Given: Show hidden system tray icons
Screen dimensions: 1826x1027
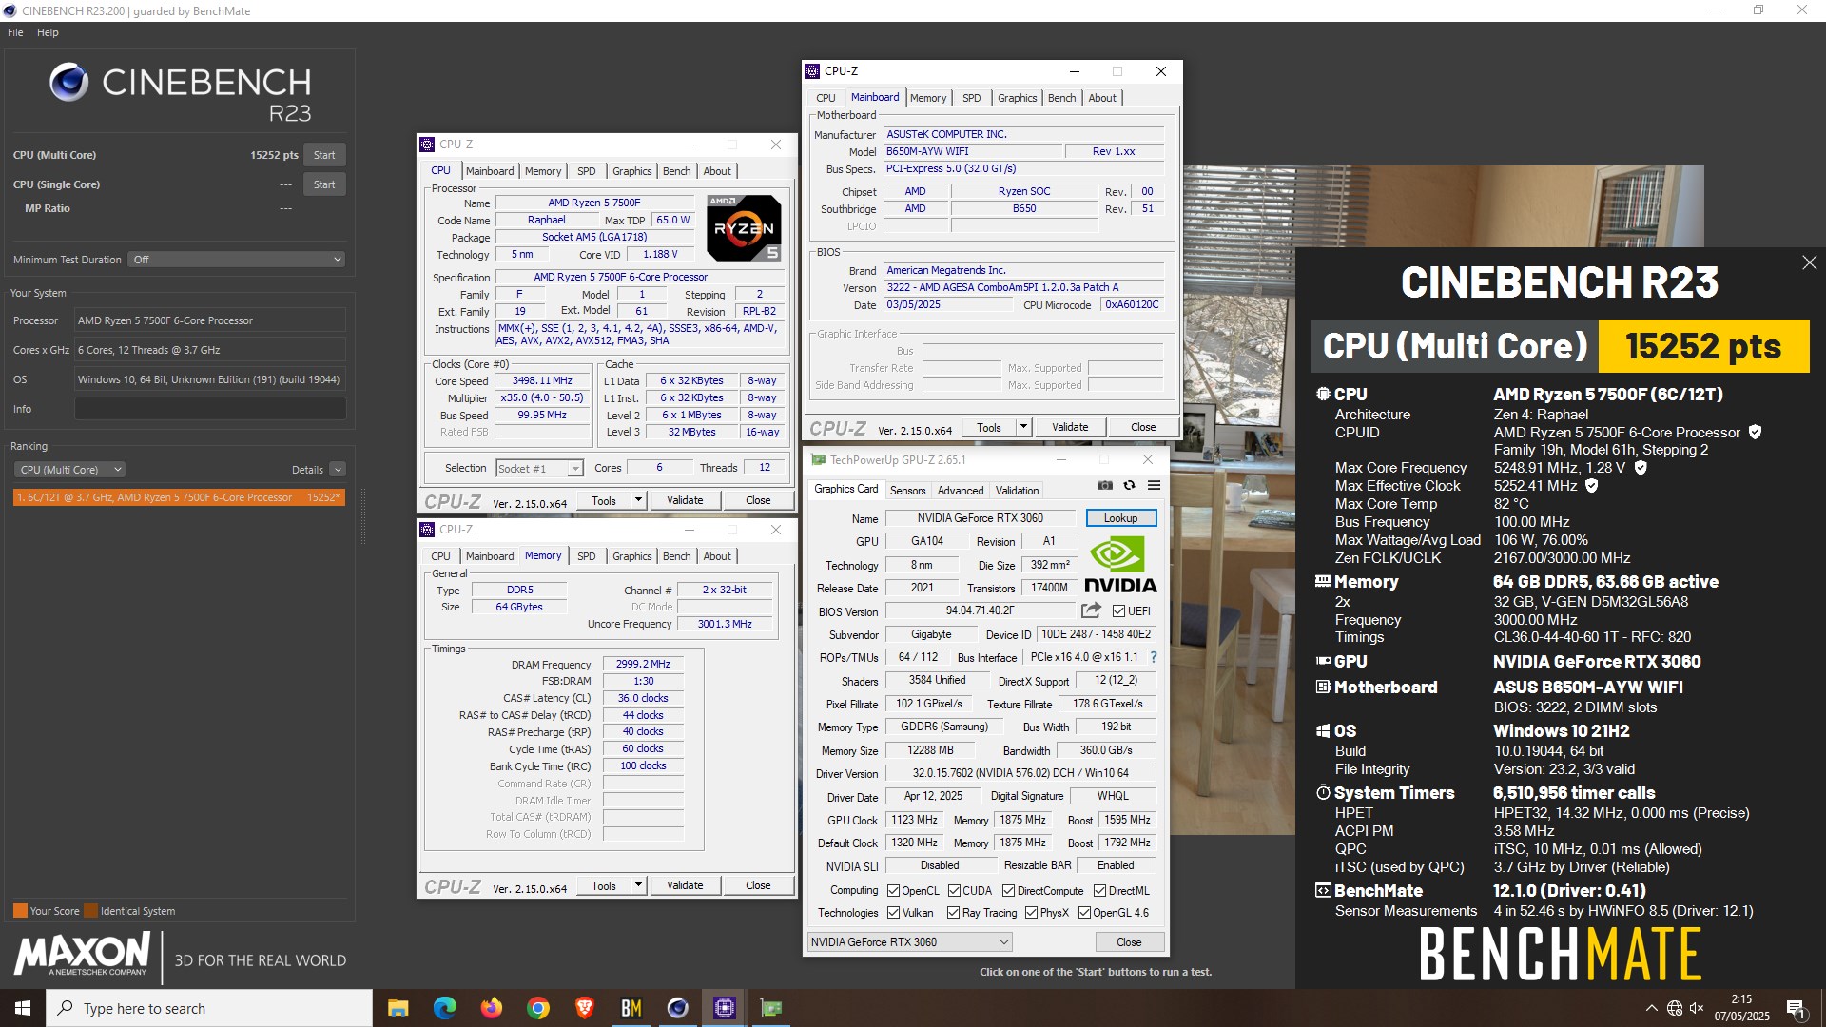Looking at the screenshot, I should [x=1652, y=1008].
